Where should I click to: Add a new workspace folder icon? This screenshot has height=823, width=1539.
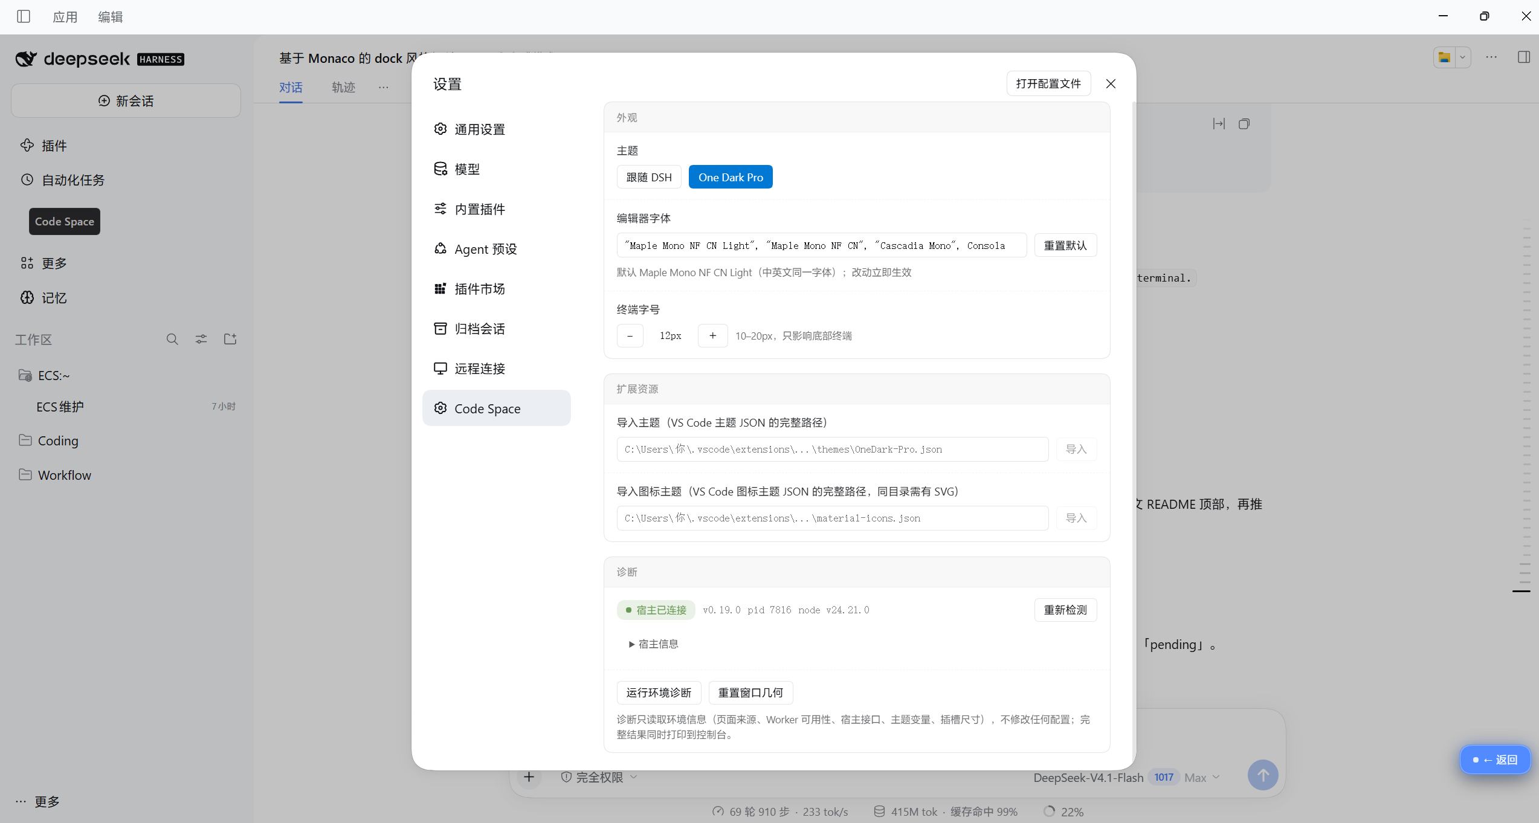click(x=230, y=339)
